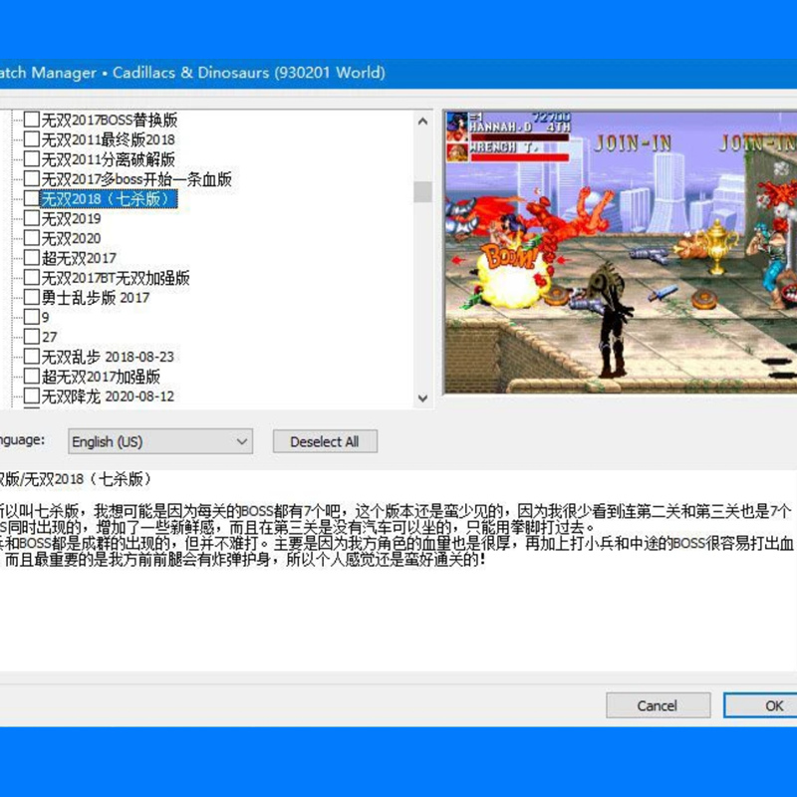Select the 勇士乱步版 2017 row text
This screenshot has width=797, height=797.
coord(96,297)
